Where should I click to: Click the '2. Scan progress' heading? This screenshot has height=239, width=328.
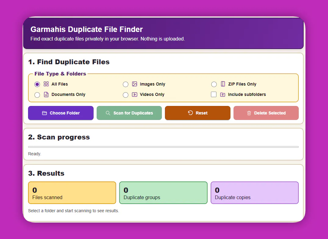click(59, 137)
